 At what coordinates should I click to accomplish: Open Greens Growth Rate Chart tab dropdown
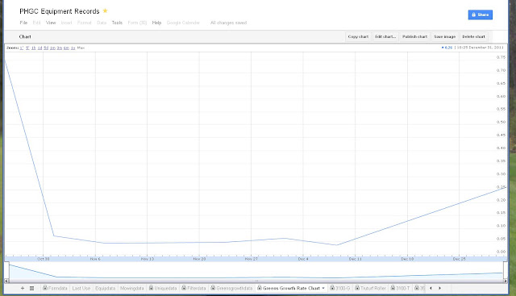click(323, 288)
